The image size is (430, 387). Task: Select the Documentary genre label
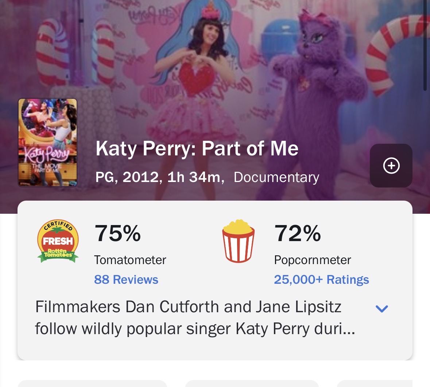276,177
